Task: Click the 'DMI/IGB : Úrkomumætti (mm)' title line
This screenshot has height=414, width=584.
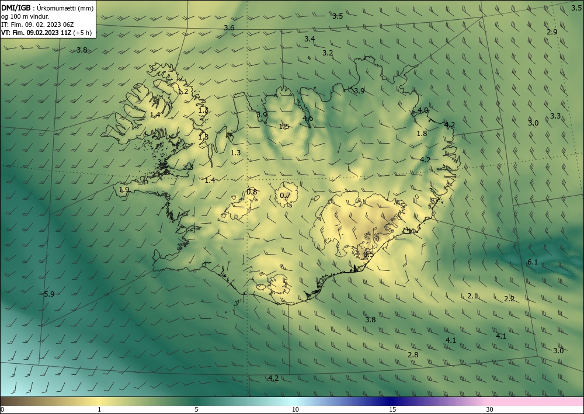Action: [47, 8]
